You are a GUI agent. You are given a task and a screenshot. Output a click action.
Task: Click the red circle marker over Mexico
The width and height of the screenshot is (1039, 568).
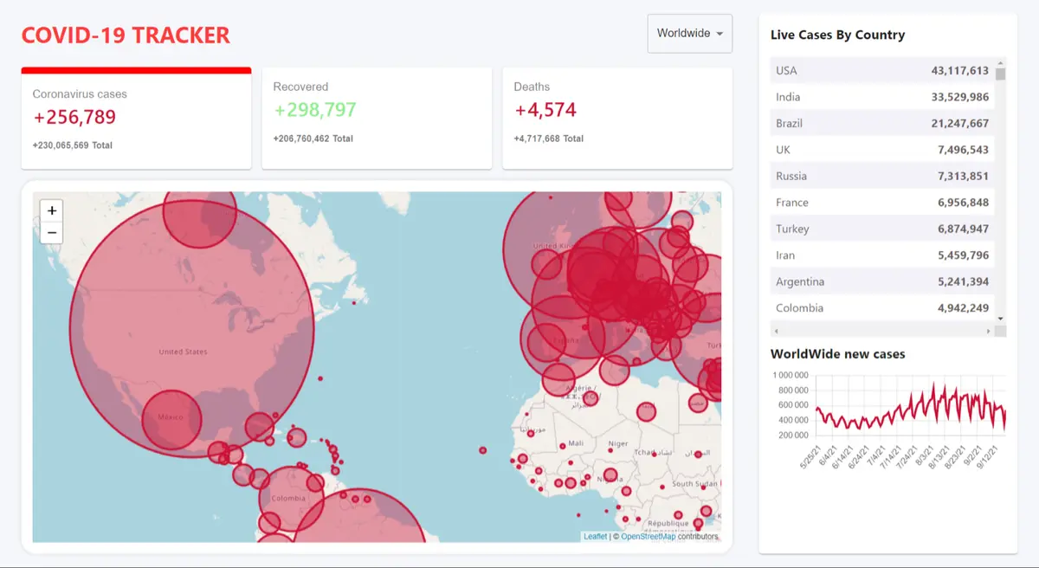(171, 417)
